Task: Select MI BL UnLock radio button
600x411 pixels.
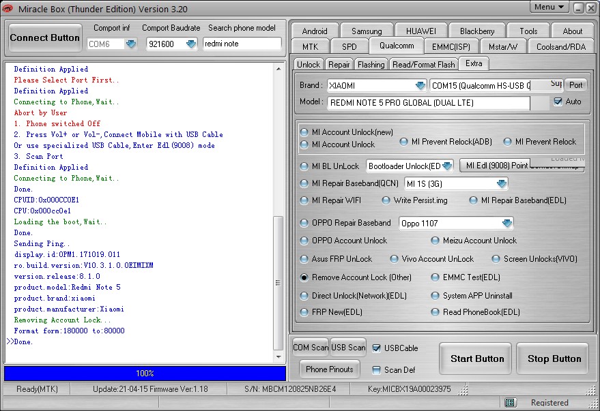Action: click(x=304, y=166)
